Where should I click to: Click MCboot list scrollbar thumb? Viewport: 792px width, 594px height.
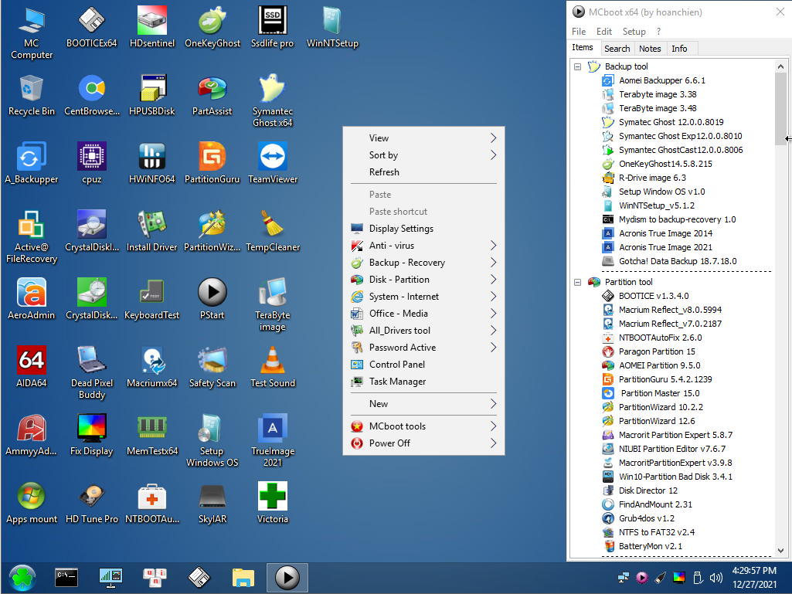tap(780, 109)
